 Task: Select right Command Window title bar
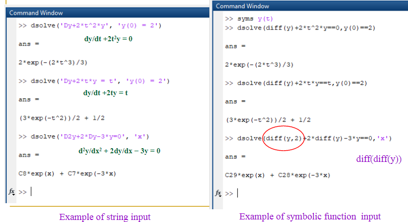click(310, 6)
